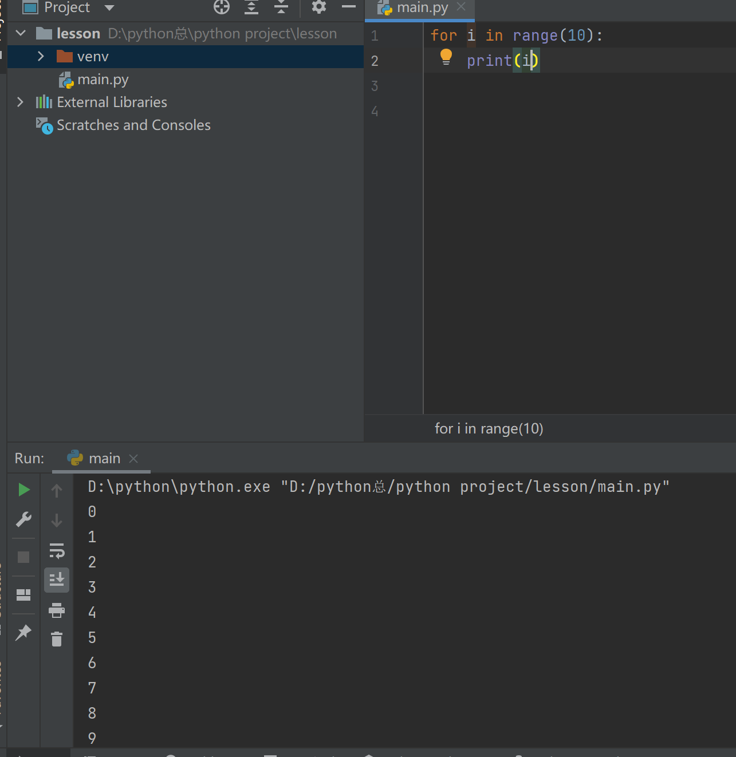This screenshot has width=736, height=757.
Task: Click output line '0' in console
Action: point(92,512)
